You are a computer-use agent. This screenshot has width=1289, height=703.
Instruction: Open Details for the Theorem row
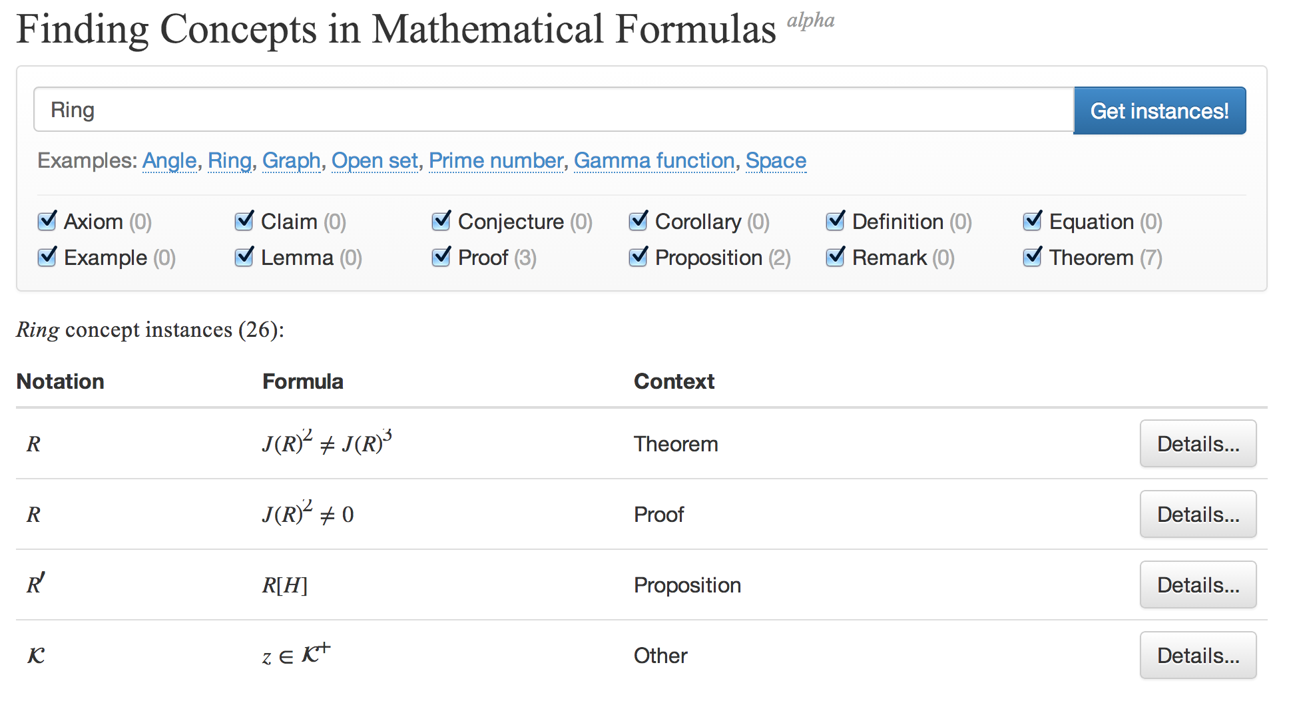coord(1197,444)
